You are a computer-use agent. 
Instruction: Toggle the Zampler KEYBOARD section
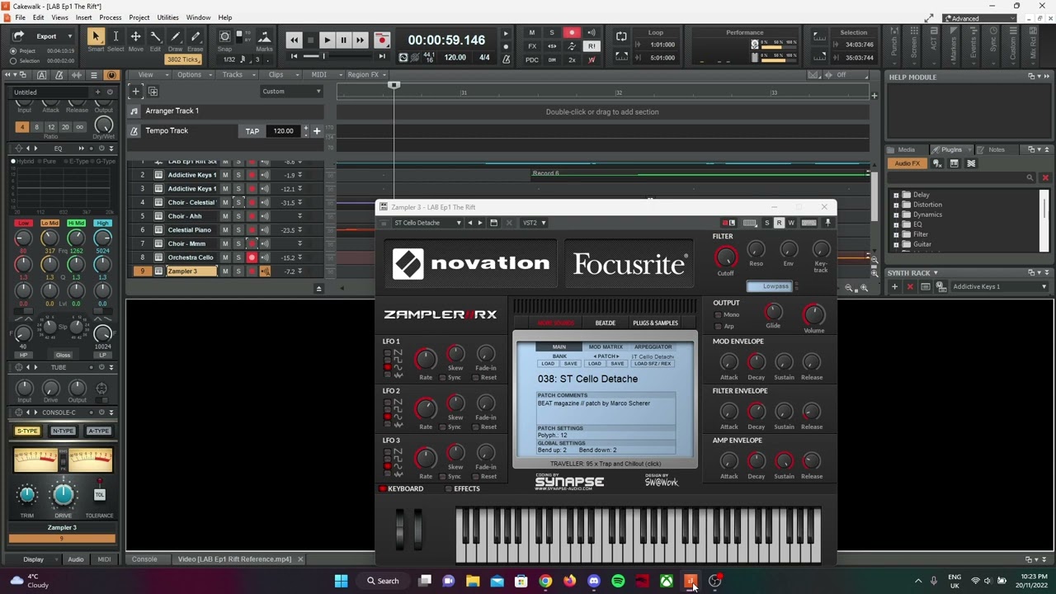coord(401,489)
